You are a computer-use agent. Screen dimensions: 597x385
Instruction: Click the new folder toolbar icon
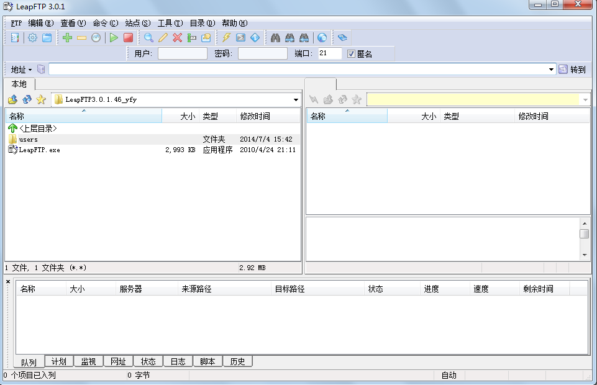[x=206, y=38]
